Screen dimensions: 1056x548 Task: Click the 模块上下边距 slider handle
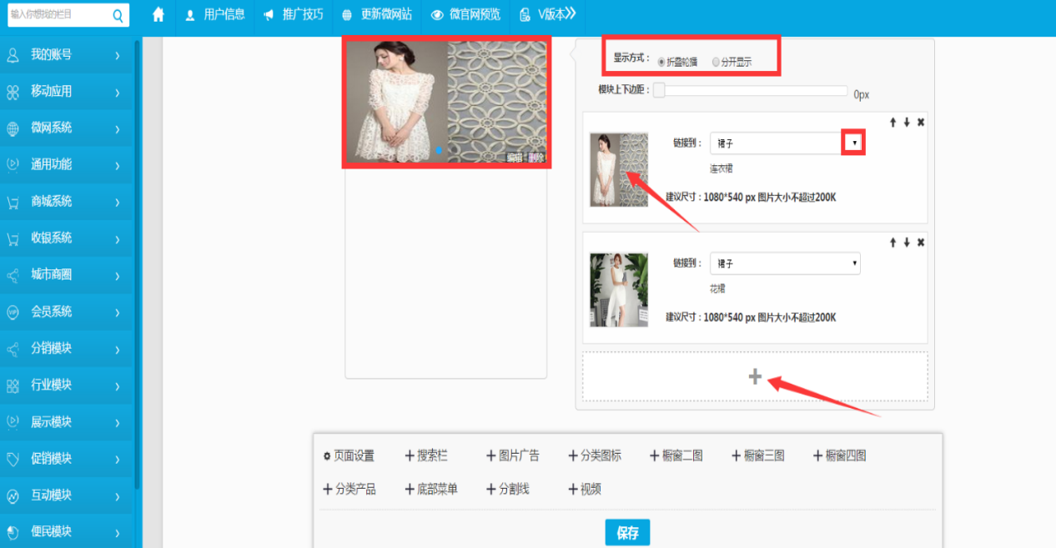click(659, 90)
